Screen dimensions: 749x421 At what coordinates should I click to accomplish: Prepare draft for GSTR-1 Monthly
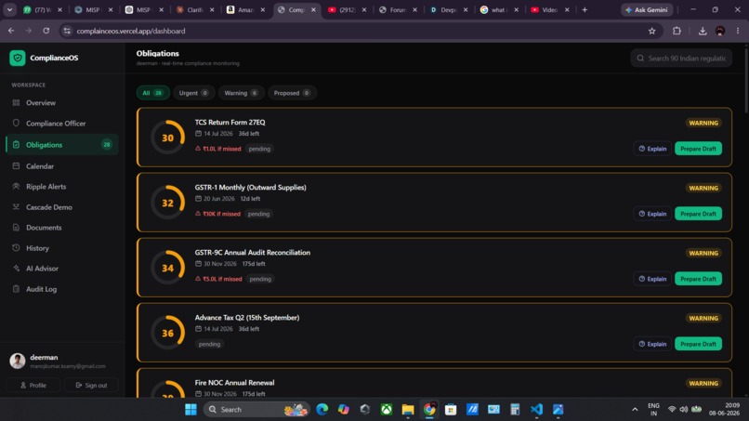698,214
